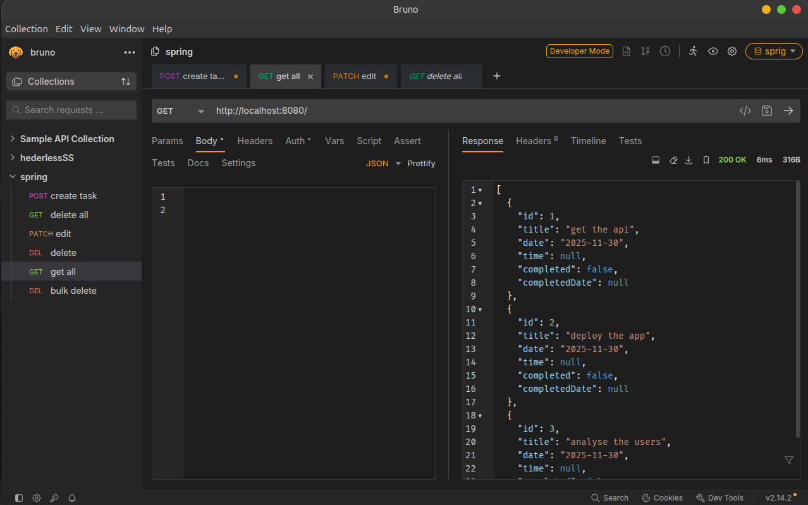
Task: Focus the Search requests field
Action: pos(71,110)
